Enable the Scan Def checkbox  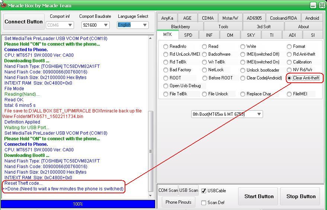point(203,203)
